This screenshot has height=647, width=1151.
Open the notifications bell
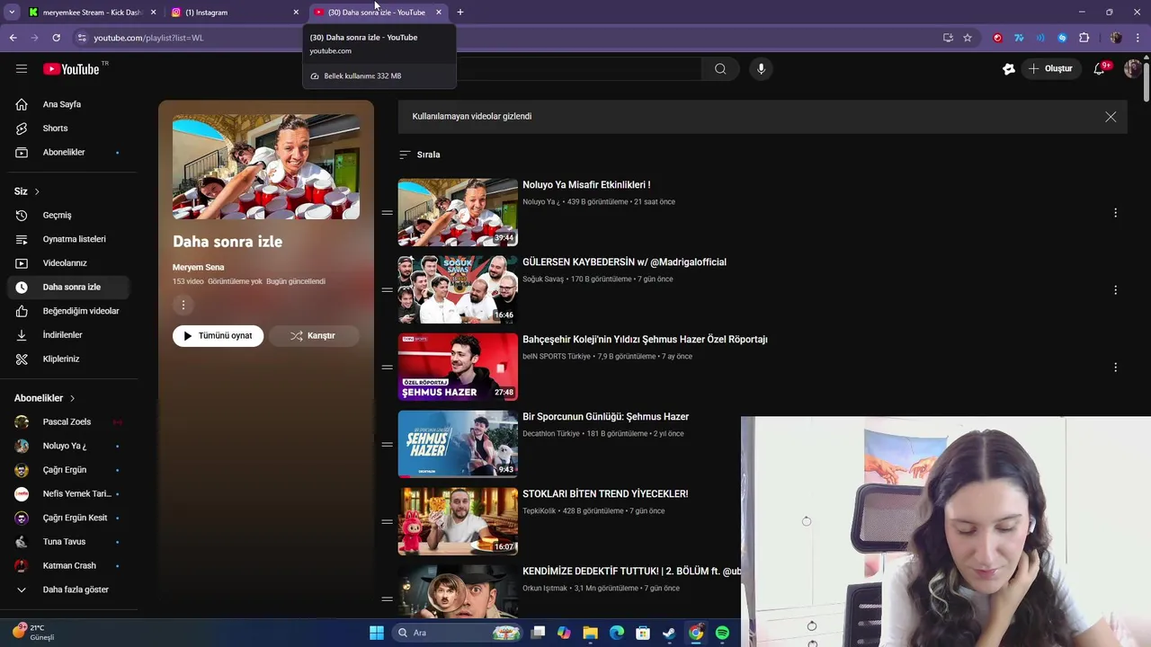(1099, 69)
